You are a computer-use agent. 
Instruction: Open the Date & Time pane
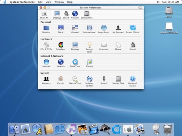[75, 80]
